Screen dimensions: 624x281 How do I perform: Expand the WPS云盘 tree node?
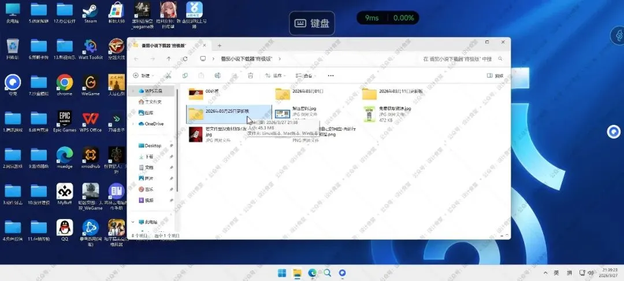point(133,91)
